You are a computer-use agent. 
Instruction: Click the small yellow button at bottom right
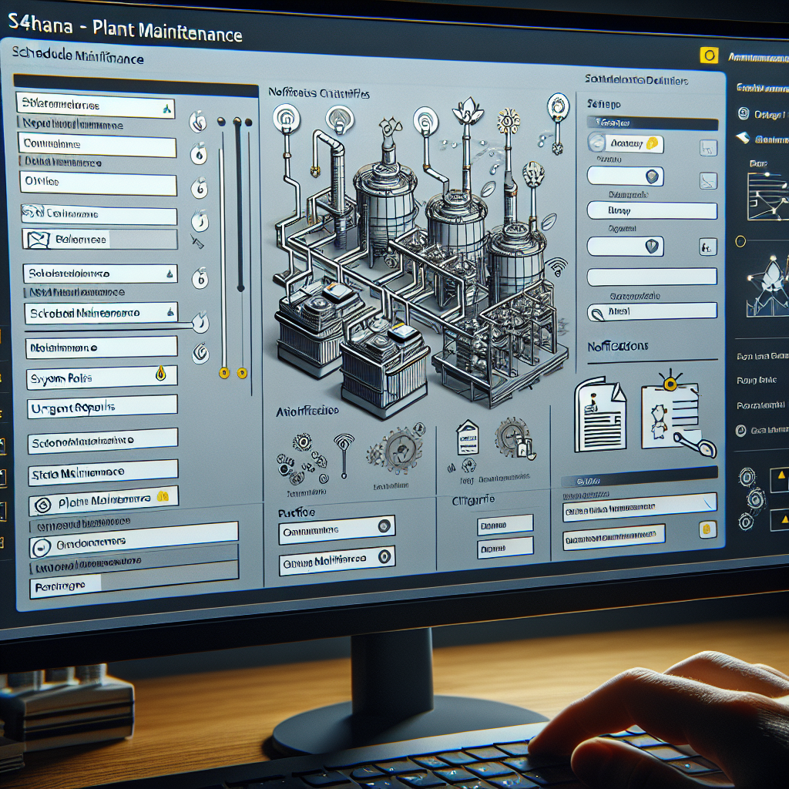(706, 529)
